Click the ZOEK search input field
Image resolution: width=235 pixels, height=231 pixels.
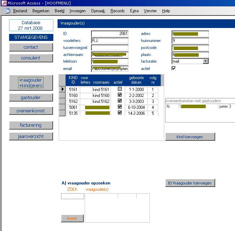click(x=73, y=196)
